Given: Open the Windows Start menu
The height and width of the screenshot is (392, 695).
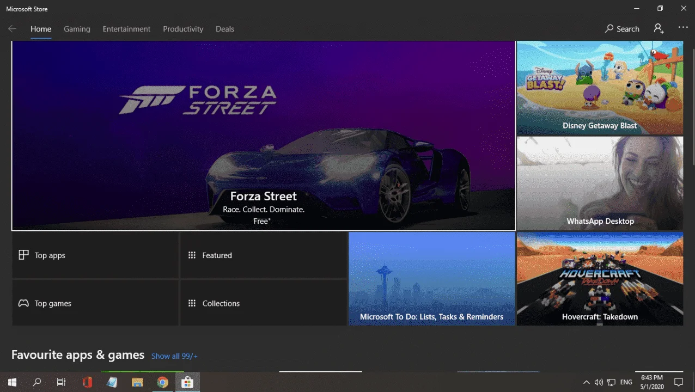Looking at the screenshot, I should click(x=12, y=382).
